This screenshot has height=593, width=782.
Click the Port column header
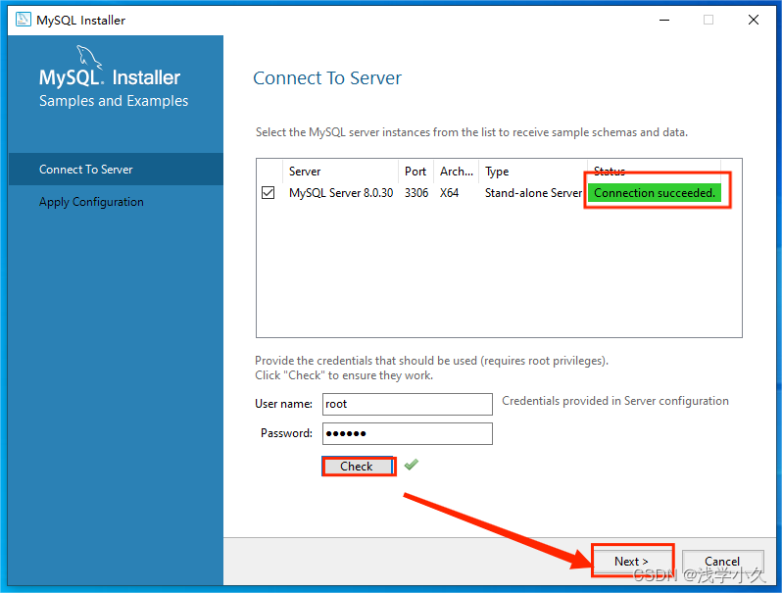tap(415, 172)
